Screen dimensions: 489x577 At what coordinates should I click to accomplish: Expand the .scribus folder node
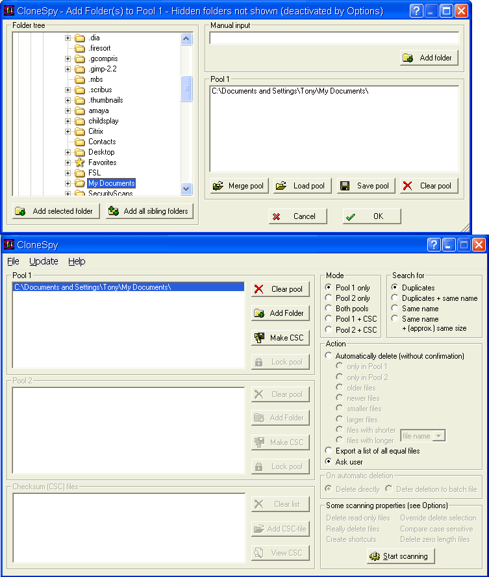coord(68,90)
